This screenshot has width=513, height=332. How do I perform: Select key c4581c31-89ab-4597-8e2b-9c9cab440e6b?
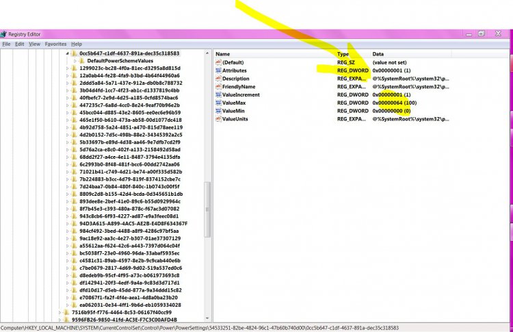pyautogui.click(x=130, y=261)
